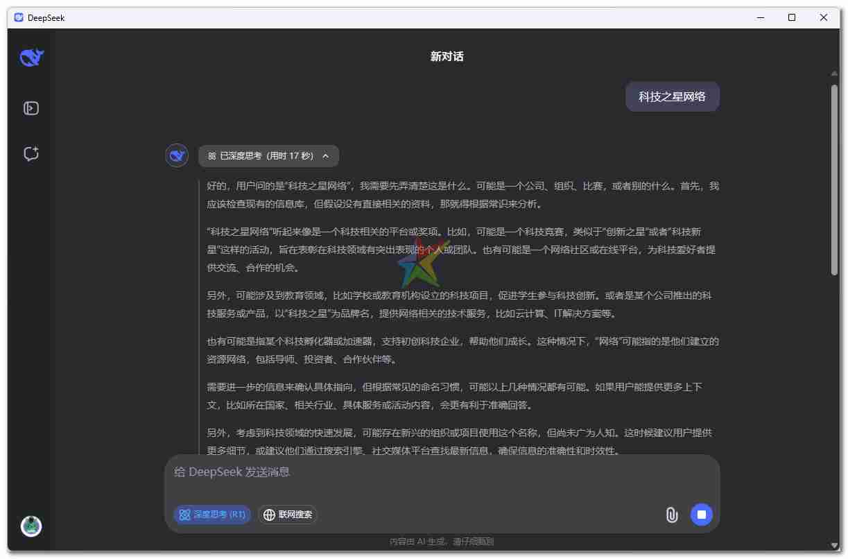Toggle off 深度思考 (R1) mode
The image size is (848, 559).
point(211,515)
